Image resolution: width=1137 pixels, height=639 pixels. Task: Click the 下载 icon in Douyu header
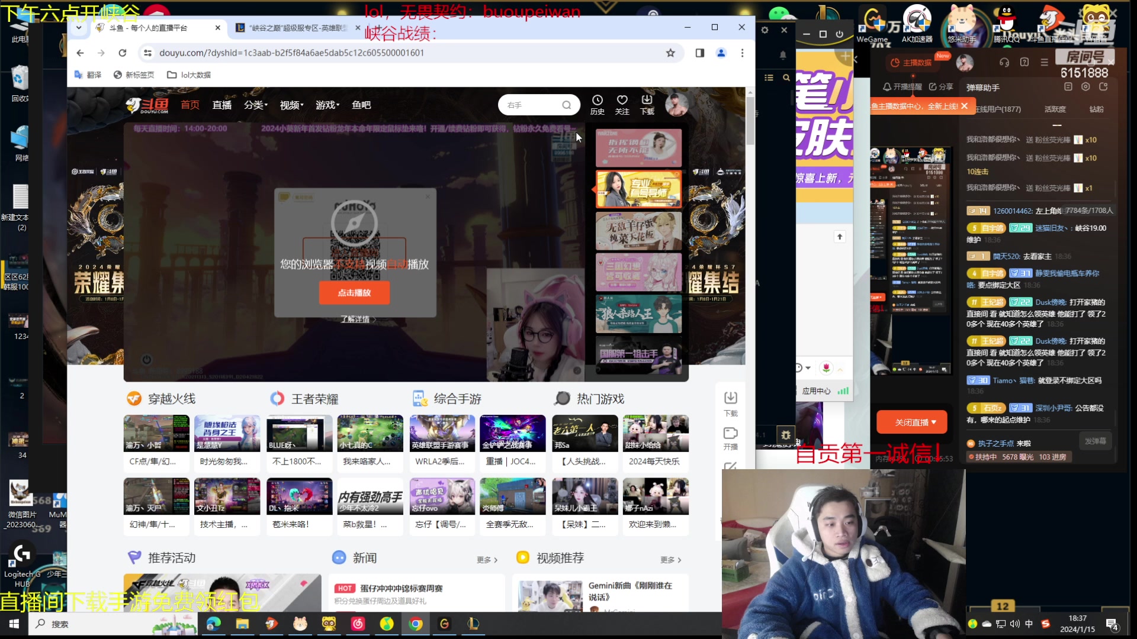[x=647, y=101]
